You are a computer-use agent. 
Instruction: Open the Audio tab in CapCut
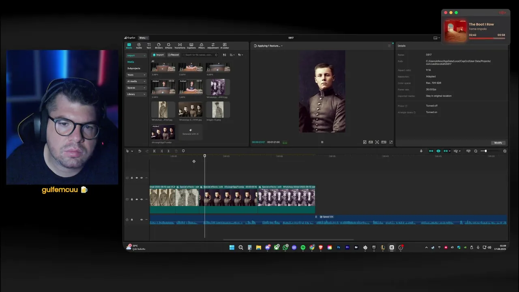[139, 46]
